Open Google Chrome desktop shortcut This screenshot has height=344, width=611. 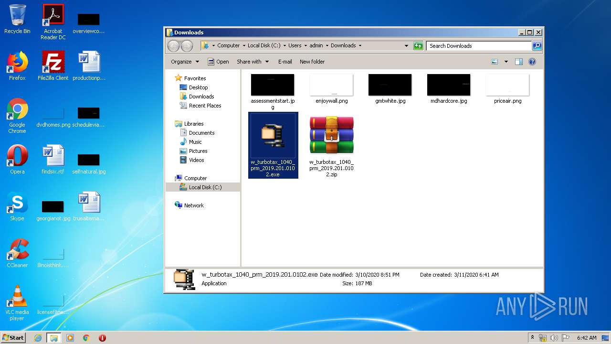pyautogui.click(x=17, y=116)
